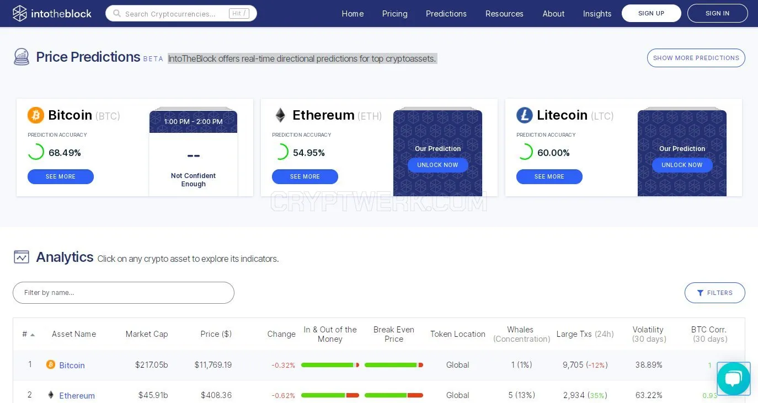
Task: Focus the Search Cryptocurrencies field
Action: 182,14
